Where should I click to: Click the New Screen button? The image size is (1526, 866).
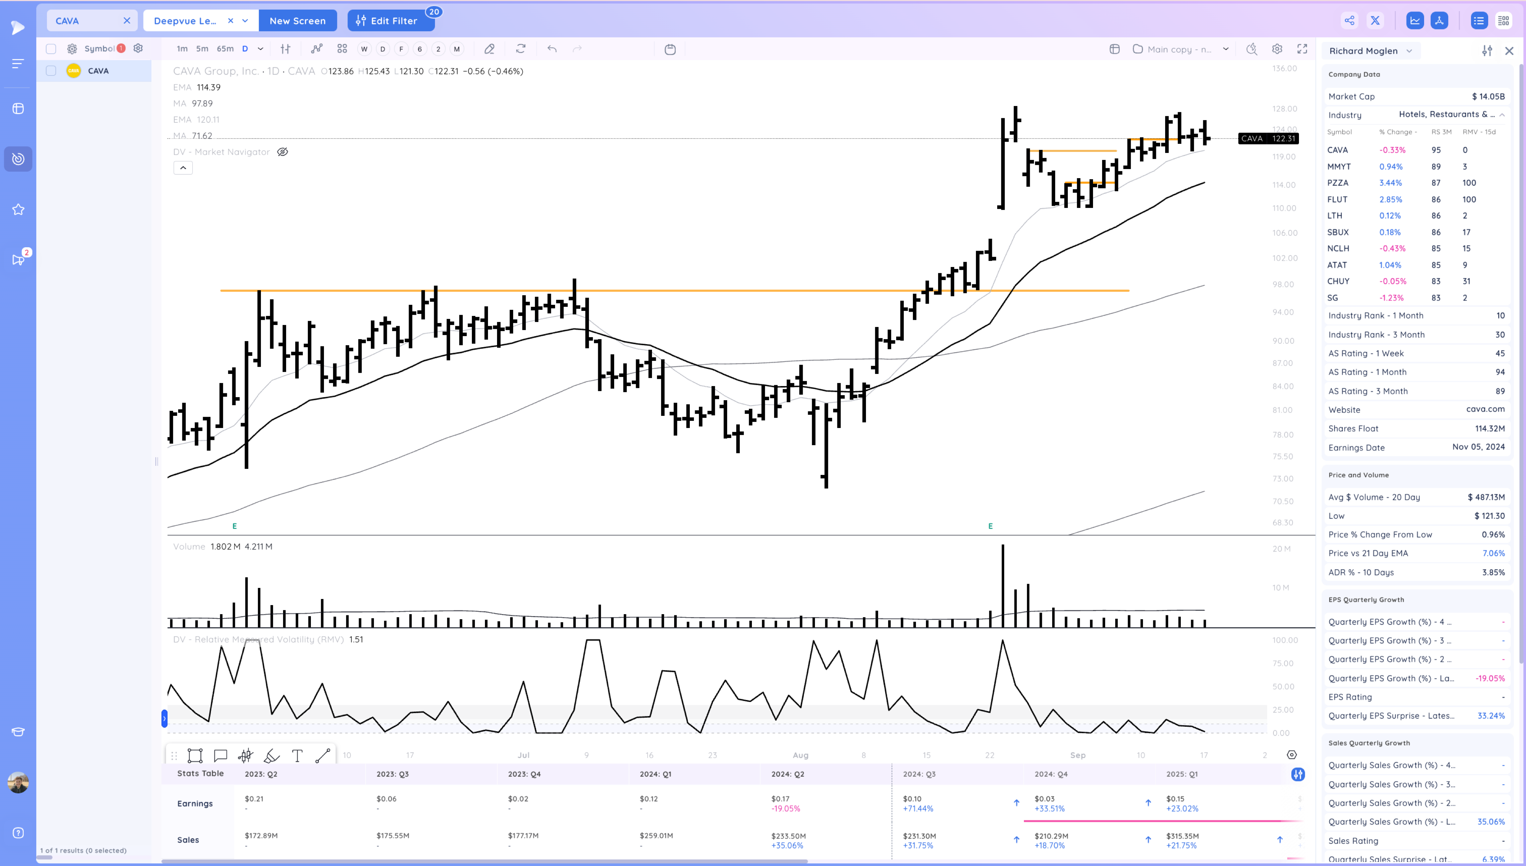[x=297, y=21]
